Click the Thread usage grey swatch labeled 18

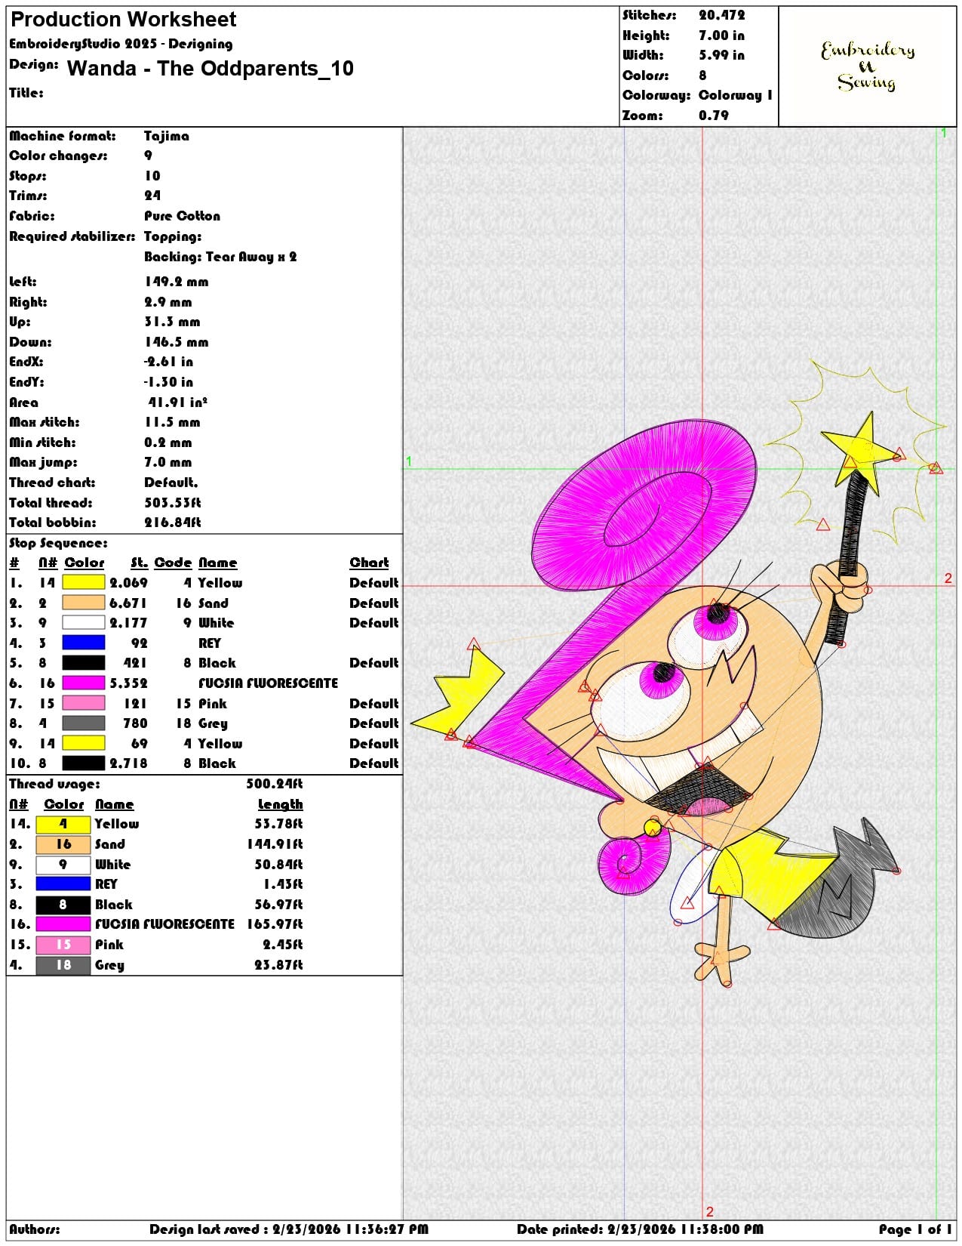coord(63,964)
